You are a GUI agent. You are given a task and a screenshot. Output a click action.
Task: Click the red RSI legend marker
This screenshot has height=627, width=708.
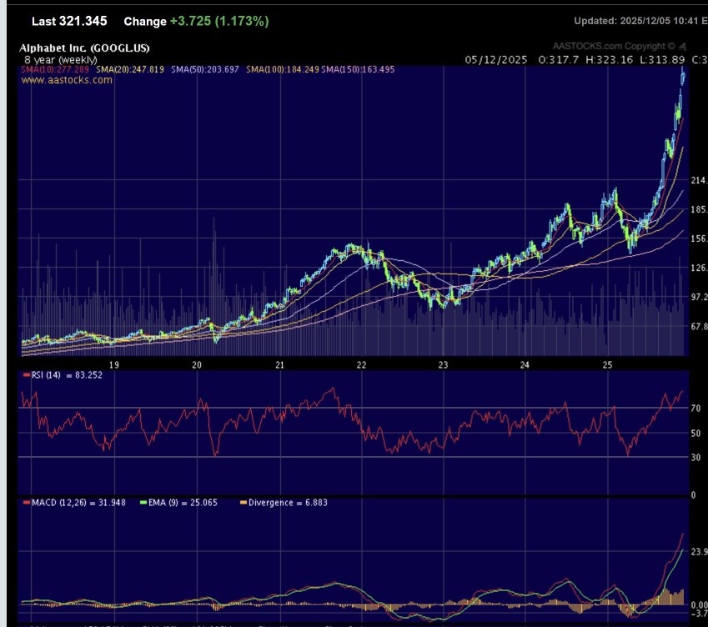[x=27, y=375]
